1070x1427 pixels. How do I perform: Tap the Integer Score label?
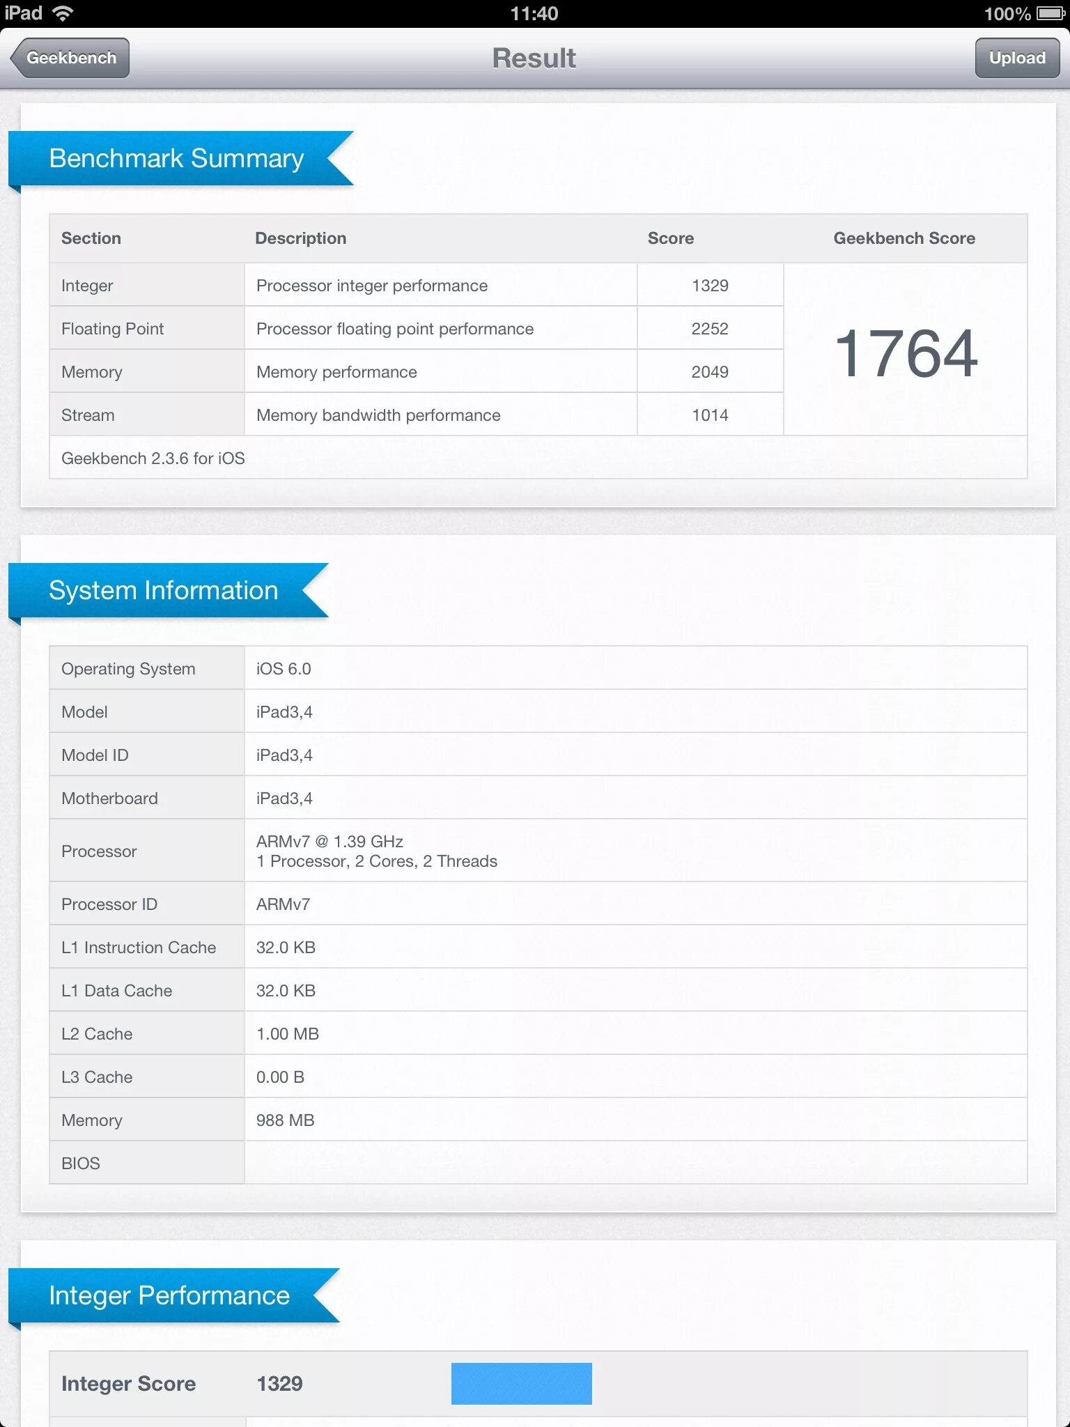coord(128,1383)
